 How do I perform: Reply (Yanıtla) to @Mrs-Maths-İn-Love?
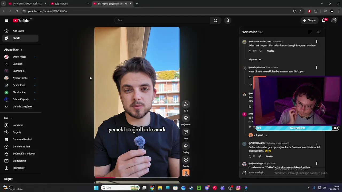[270, 51]
